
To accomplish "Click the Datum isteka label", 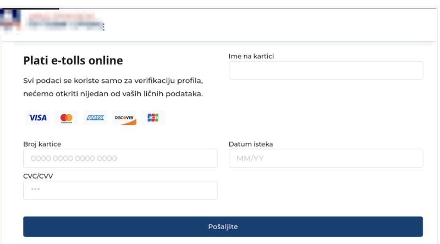I will (251, 144).
